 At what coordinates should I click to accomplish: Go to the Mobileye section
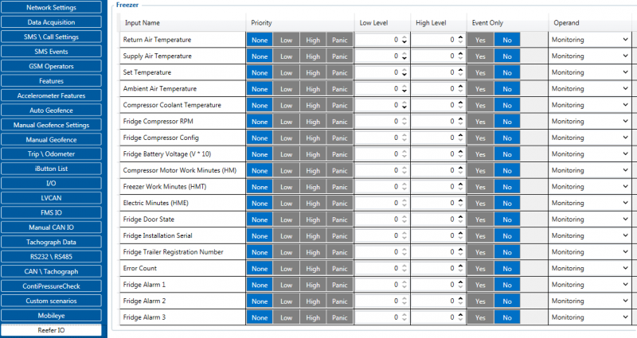[x=51, y=315]
